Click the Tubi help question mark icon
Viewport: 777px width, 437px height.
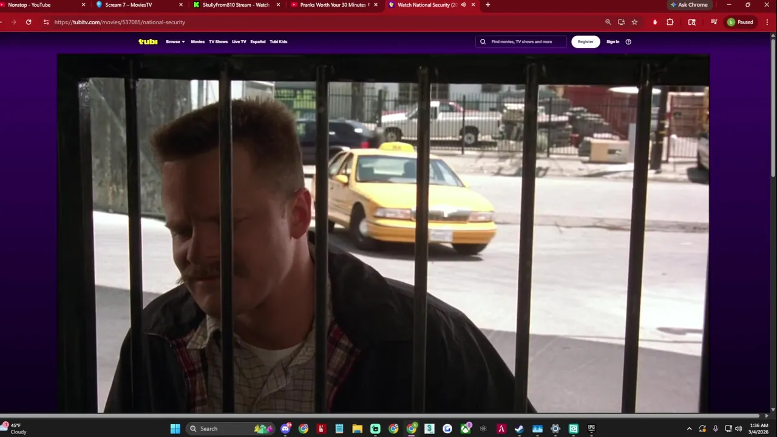628,42
